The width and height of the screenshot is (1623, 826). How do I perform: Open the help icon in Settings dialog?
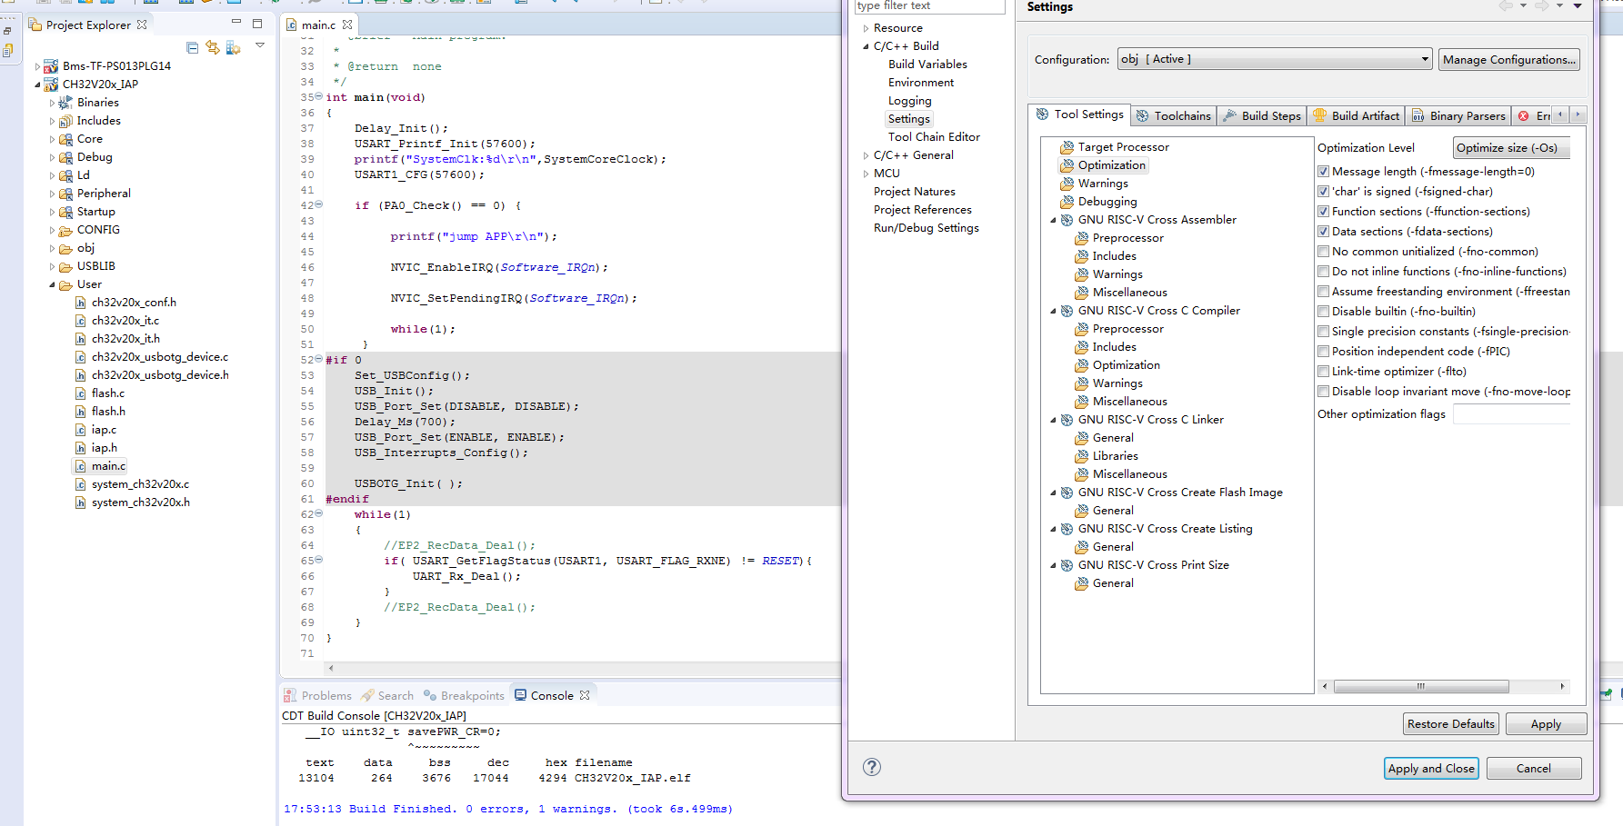(x=871, y=767)
